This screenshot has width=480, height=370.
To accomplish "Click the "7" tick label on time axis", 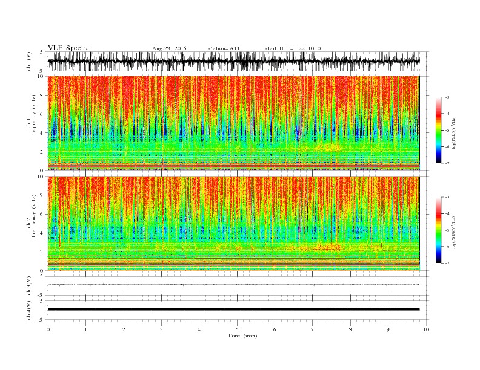I will point(313,329).
